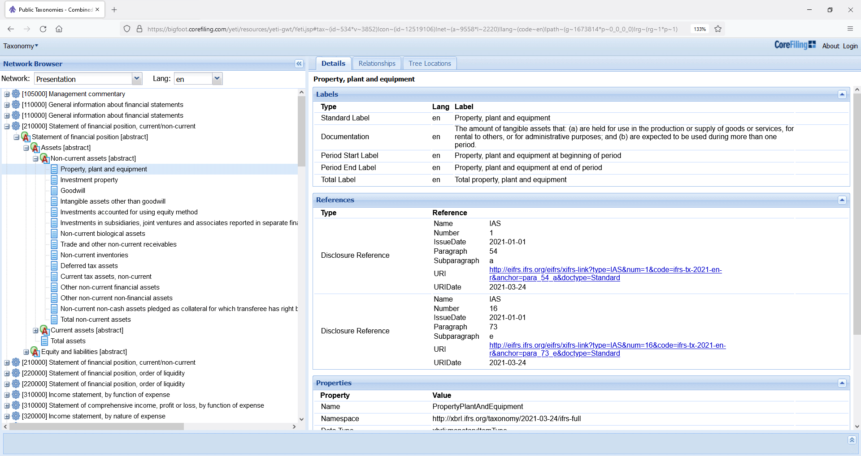Click the Login link
The image size is (861, 456).
point(850,46)
